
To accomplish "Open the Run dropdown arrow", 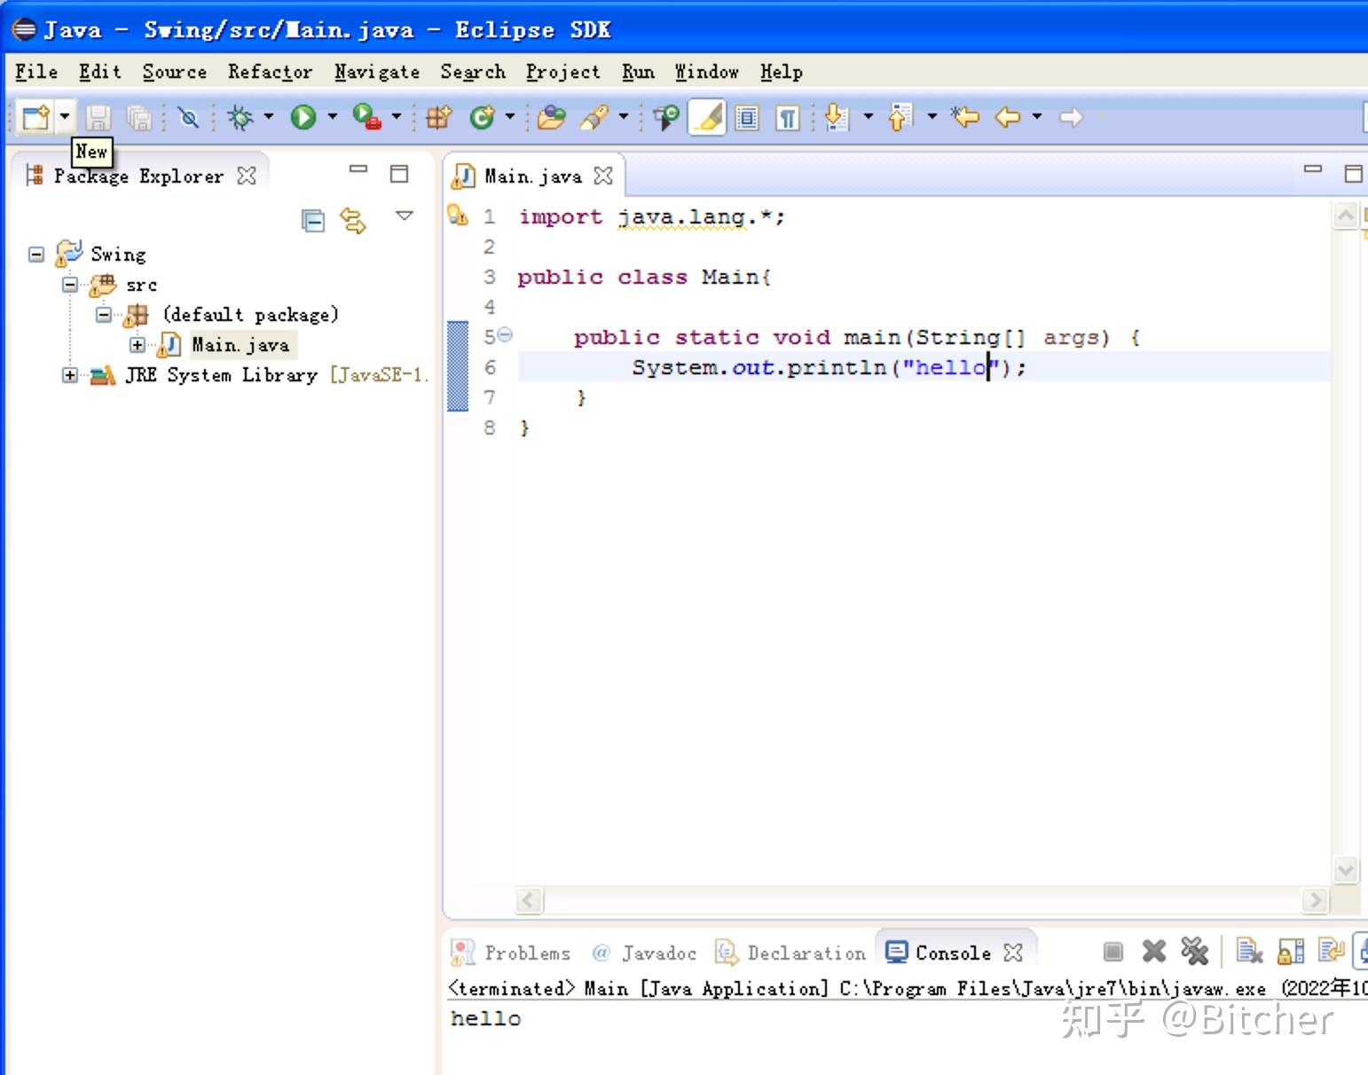I will pyautogui.click(x=333, y=117).
